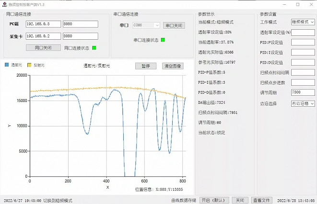This screenshot has height=204, width=317.
Task: Click the 参考光实际值:16797 text
Action: click(x=217, y=62)
